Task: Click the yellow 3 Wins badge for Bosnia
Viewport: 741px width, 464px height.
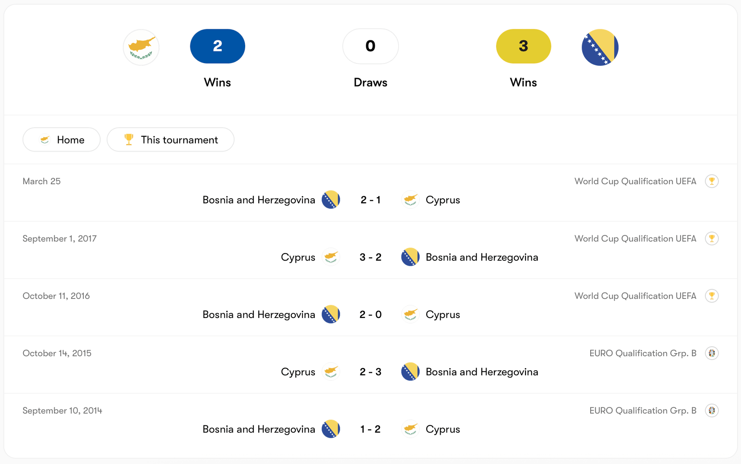Action: click(x=523, y=46)
